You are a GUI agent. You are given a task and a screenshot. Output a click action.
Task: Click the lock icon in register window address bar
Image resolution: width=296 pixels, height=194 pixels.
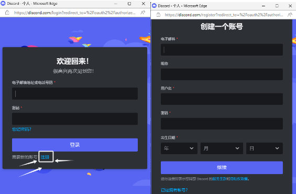(x=158, y=15)
